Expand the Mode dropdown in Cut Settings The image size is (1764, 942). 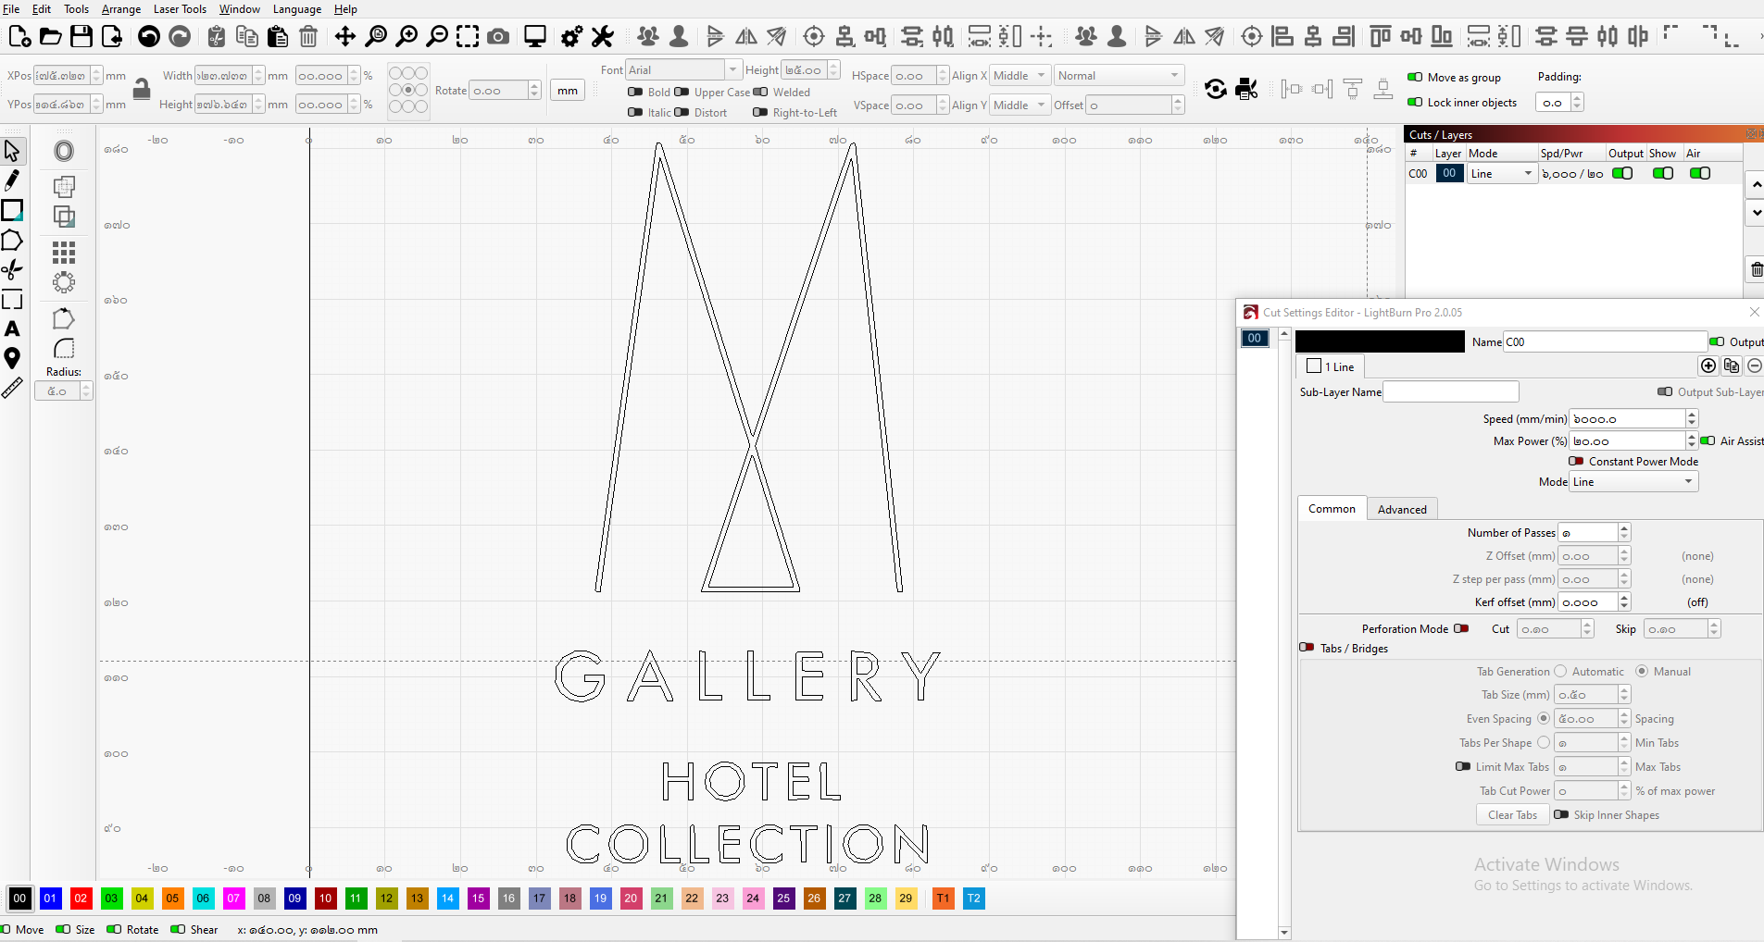pyautogui.click(x=1633, y=482)
